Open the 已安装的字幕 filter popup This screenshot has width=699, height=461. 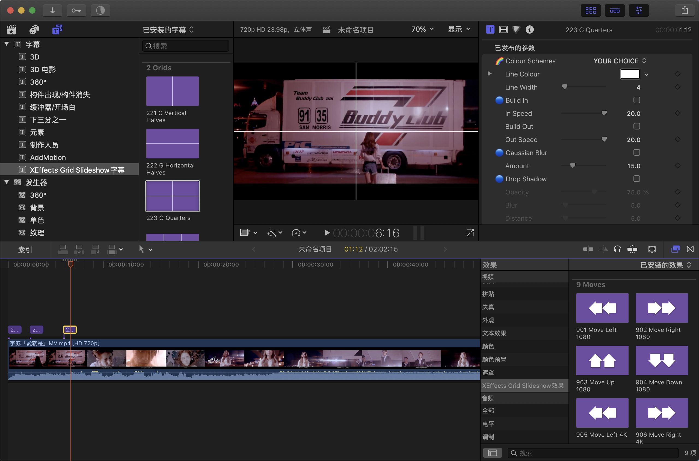click(x=168, y=30)
